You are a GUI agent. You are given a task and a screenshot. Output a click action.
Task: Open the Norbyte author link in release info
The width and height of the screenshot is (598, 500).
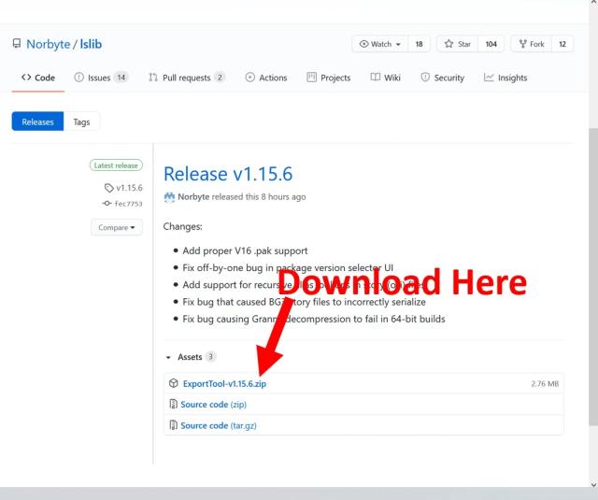coord(193,197)
